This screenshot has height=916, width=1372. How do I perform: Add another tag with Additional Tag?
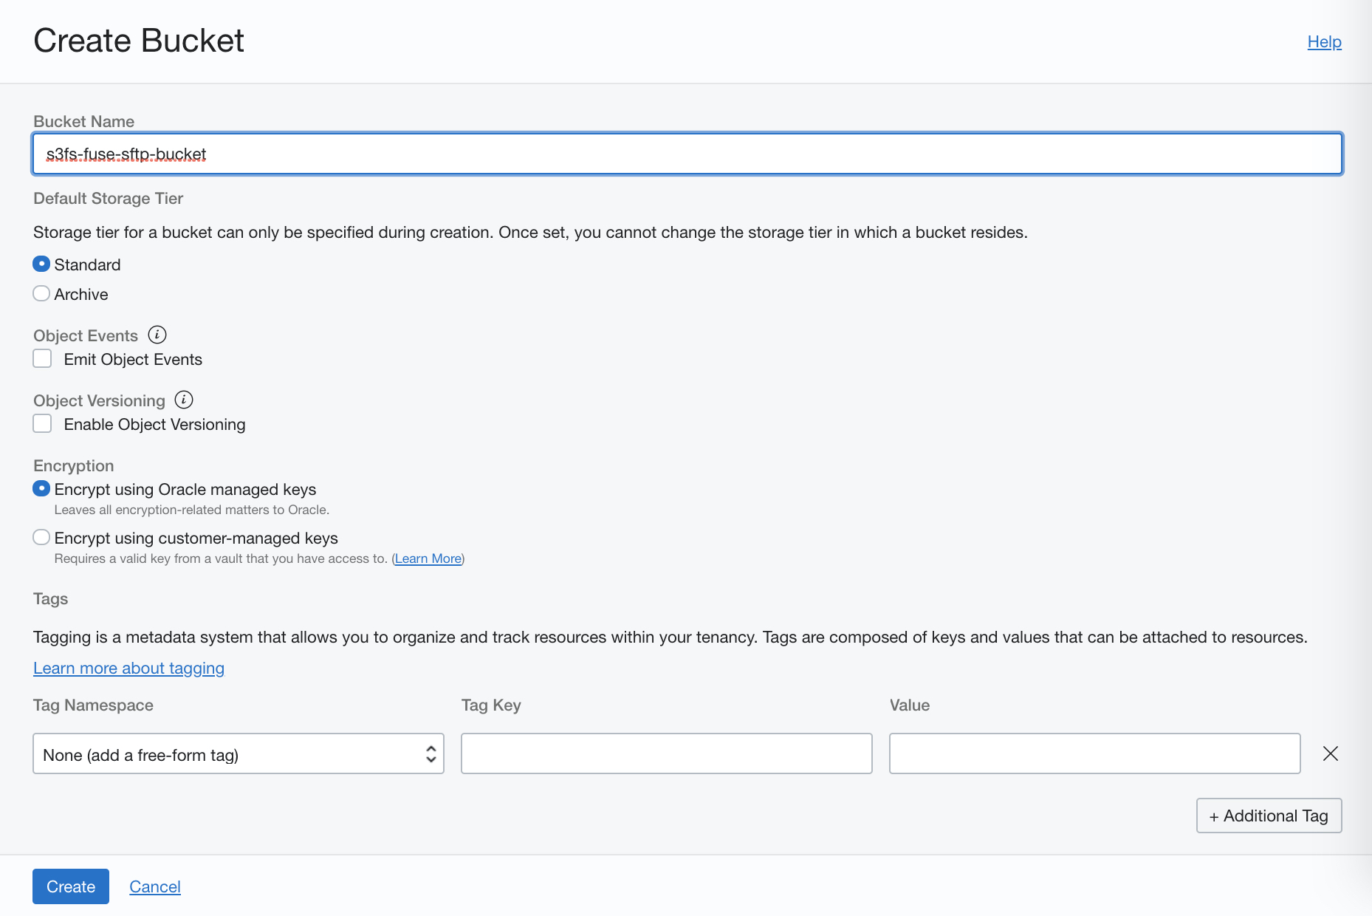click(1269, 816)
